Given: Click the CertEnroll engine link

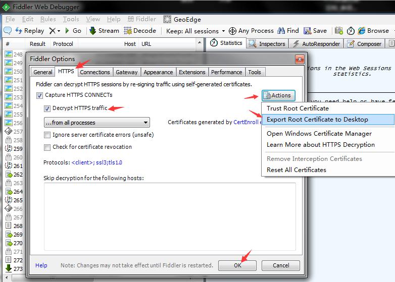Looking at the screenshot, I should [x=248, y=122].
